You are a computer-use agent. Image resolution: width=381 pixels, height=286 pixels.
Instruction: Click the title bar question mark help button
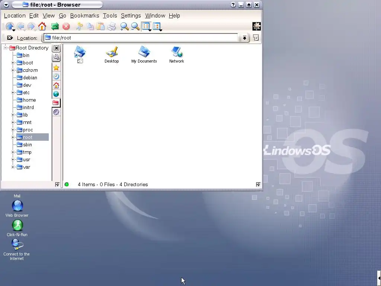(x=233, y=4)
